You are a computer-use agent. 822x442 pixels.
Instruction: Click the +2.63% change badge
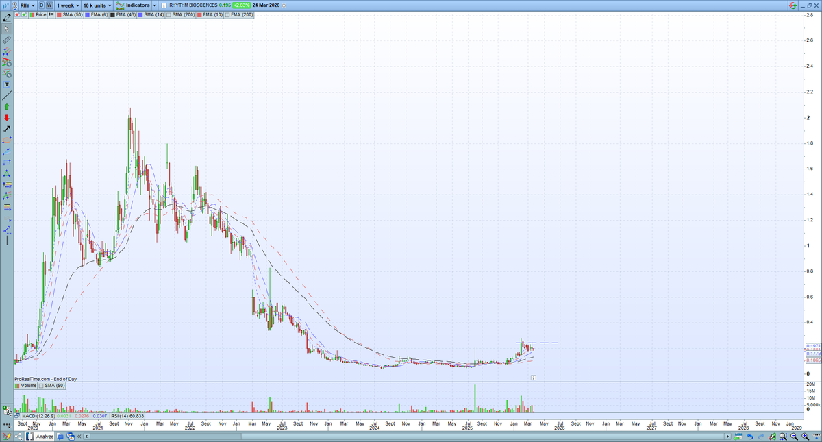(x=241, y=5)
